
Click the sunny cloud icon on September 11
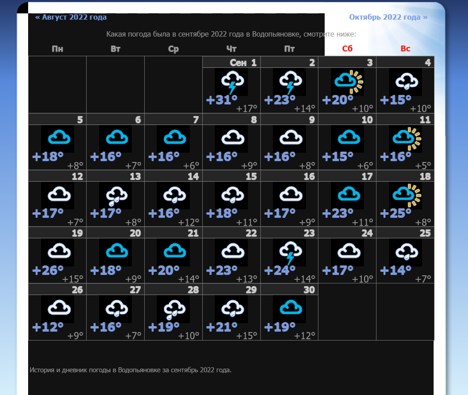(x=406, y=138)
